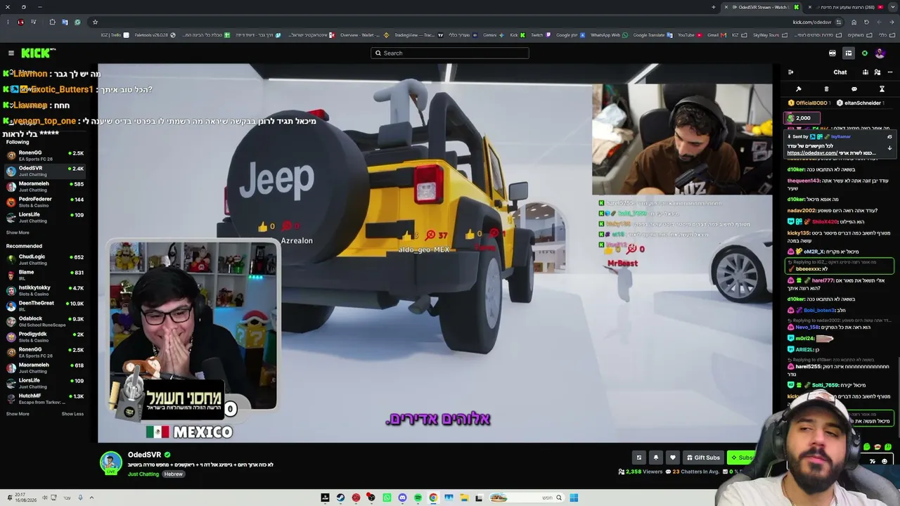This screenshot has width=900, height=506.
Task: Open PedroFederer channel in Following list
Action: click(x=45, y=202)
